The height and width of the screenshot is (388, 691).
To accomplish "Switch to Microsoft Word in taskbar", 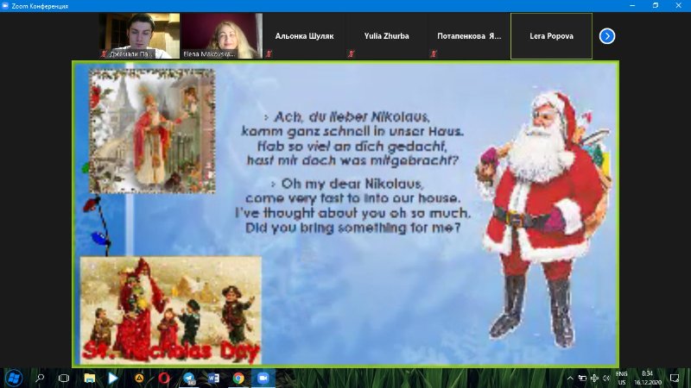I will pyautogui.click(x=213, y=378).
